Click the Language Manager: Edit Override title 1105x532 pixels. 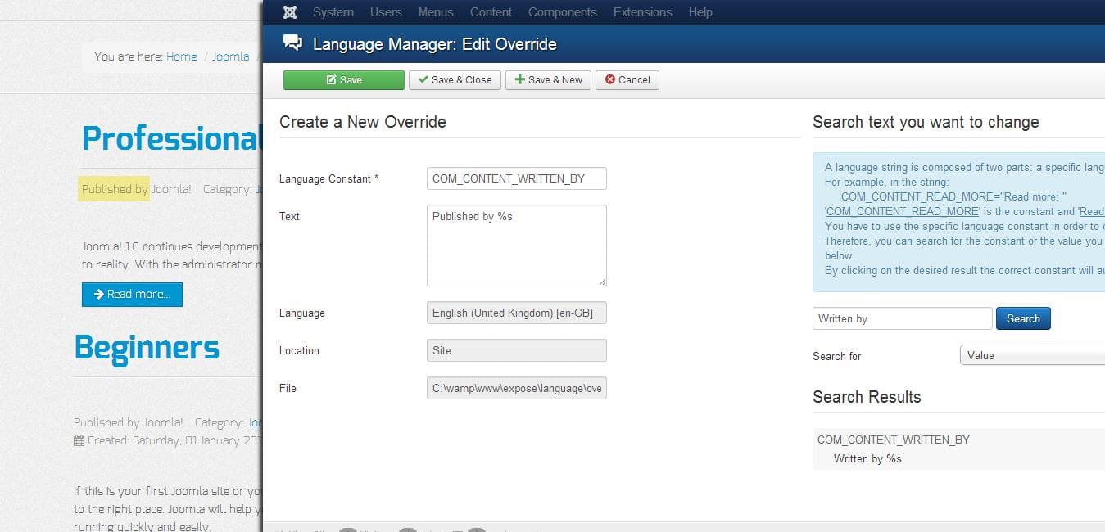tap(435, 44)
